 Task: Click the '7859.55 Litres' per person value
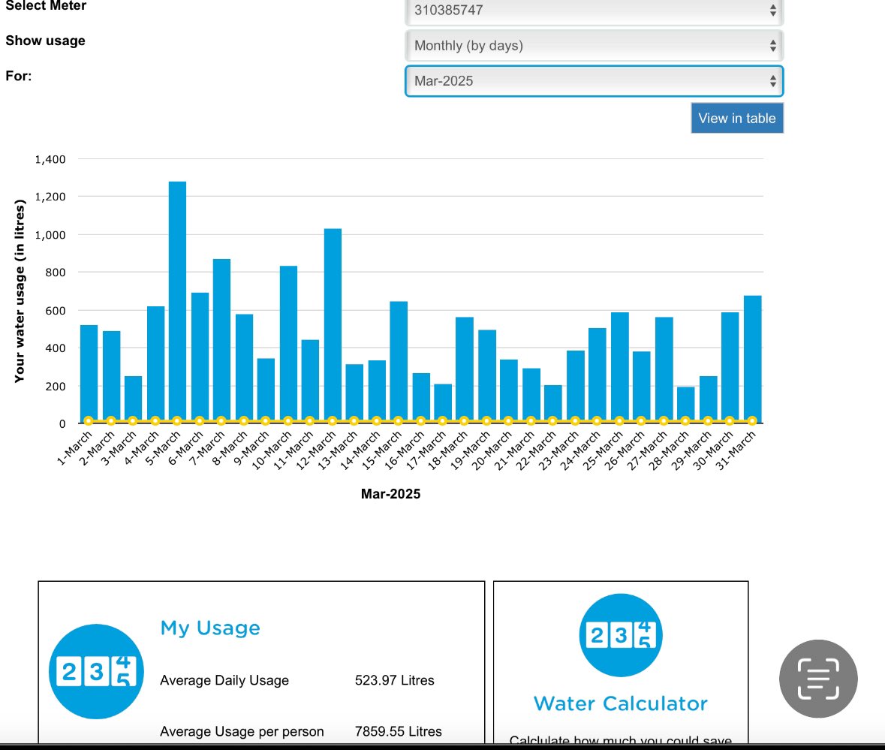399,731
